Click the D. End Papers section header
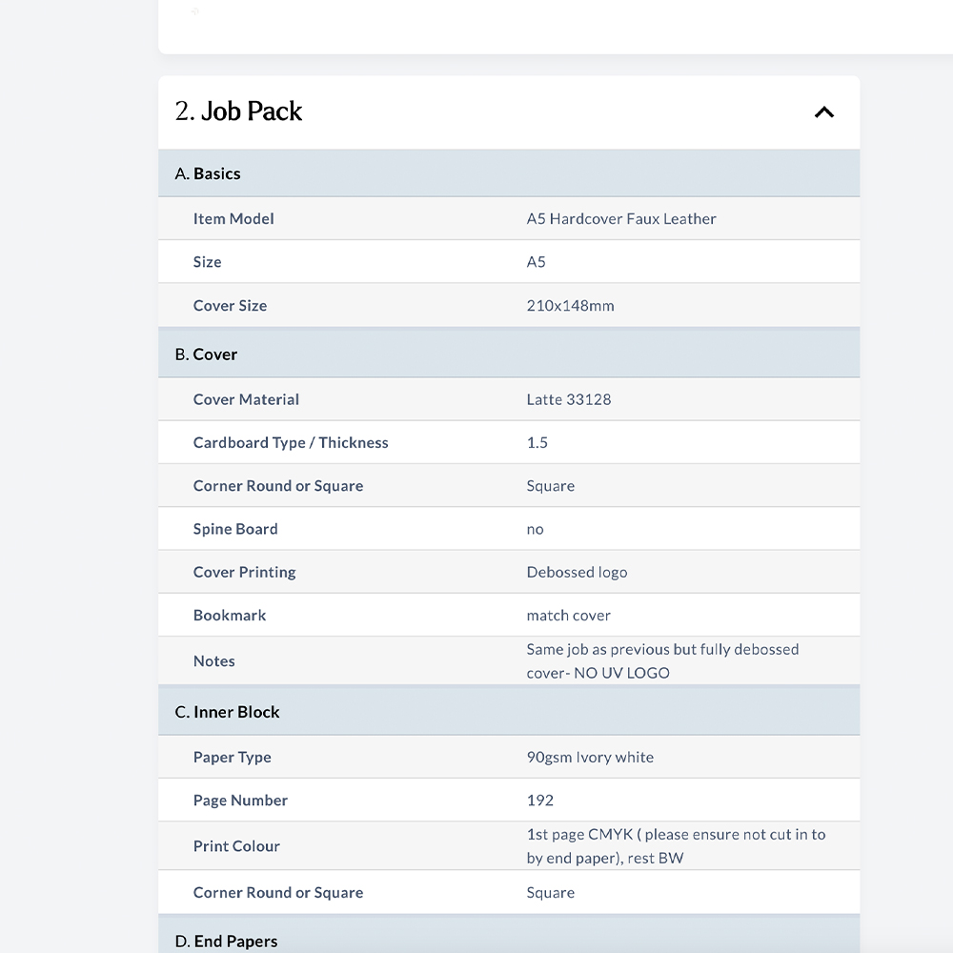 coord(509,936)
